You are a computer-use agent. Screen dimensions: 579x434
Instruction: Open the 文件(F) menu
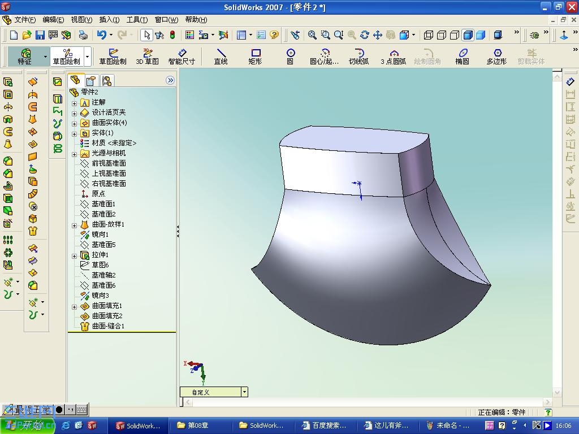[25, 20]
